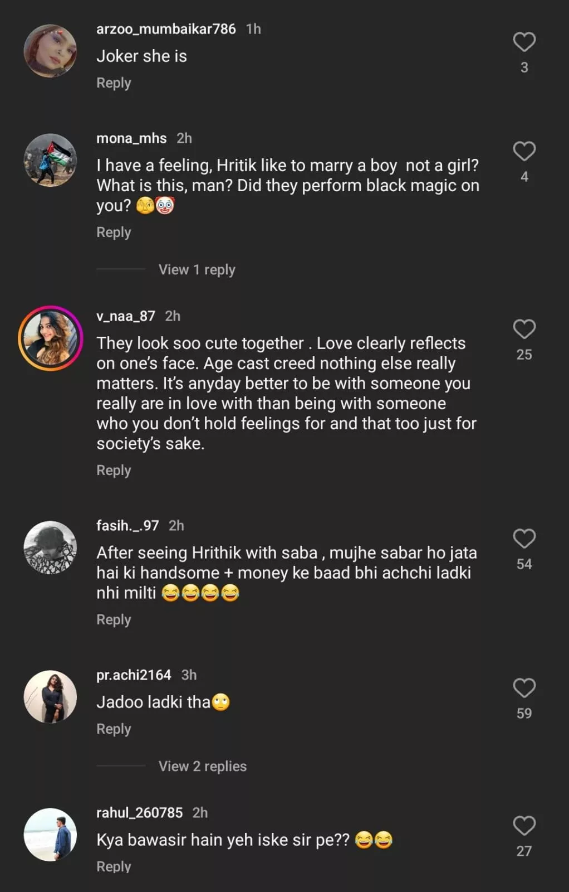The image size is (569, 892).
Task: Reply to the "Joker she is" comment
Action: point(114,83)
